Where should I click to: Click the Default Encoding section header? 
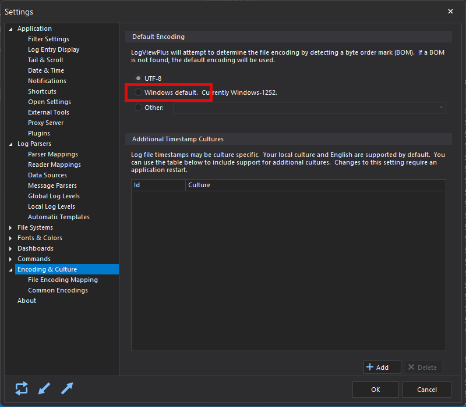coord(288,37)
